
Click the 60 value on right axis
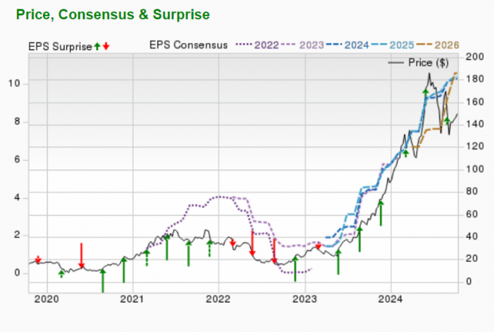coord(472,214)
